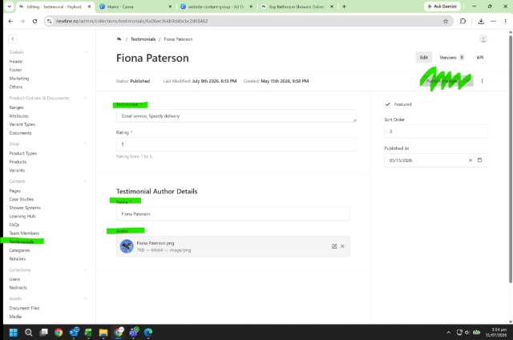Collapse the Collections nav group
This screenshot has width=513, height=340.
[86, 269]
